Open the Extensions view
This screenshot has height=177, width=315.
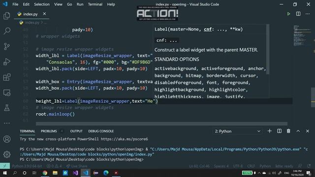6,77
